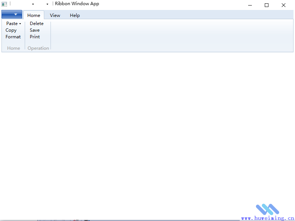Switch to the View ribbon tab
Viewport: 295px width, 221px height.
(x=55, y=15)
